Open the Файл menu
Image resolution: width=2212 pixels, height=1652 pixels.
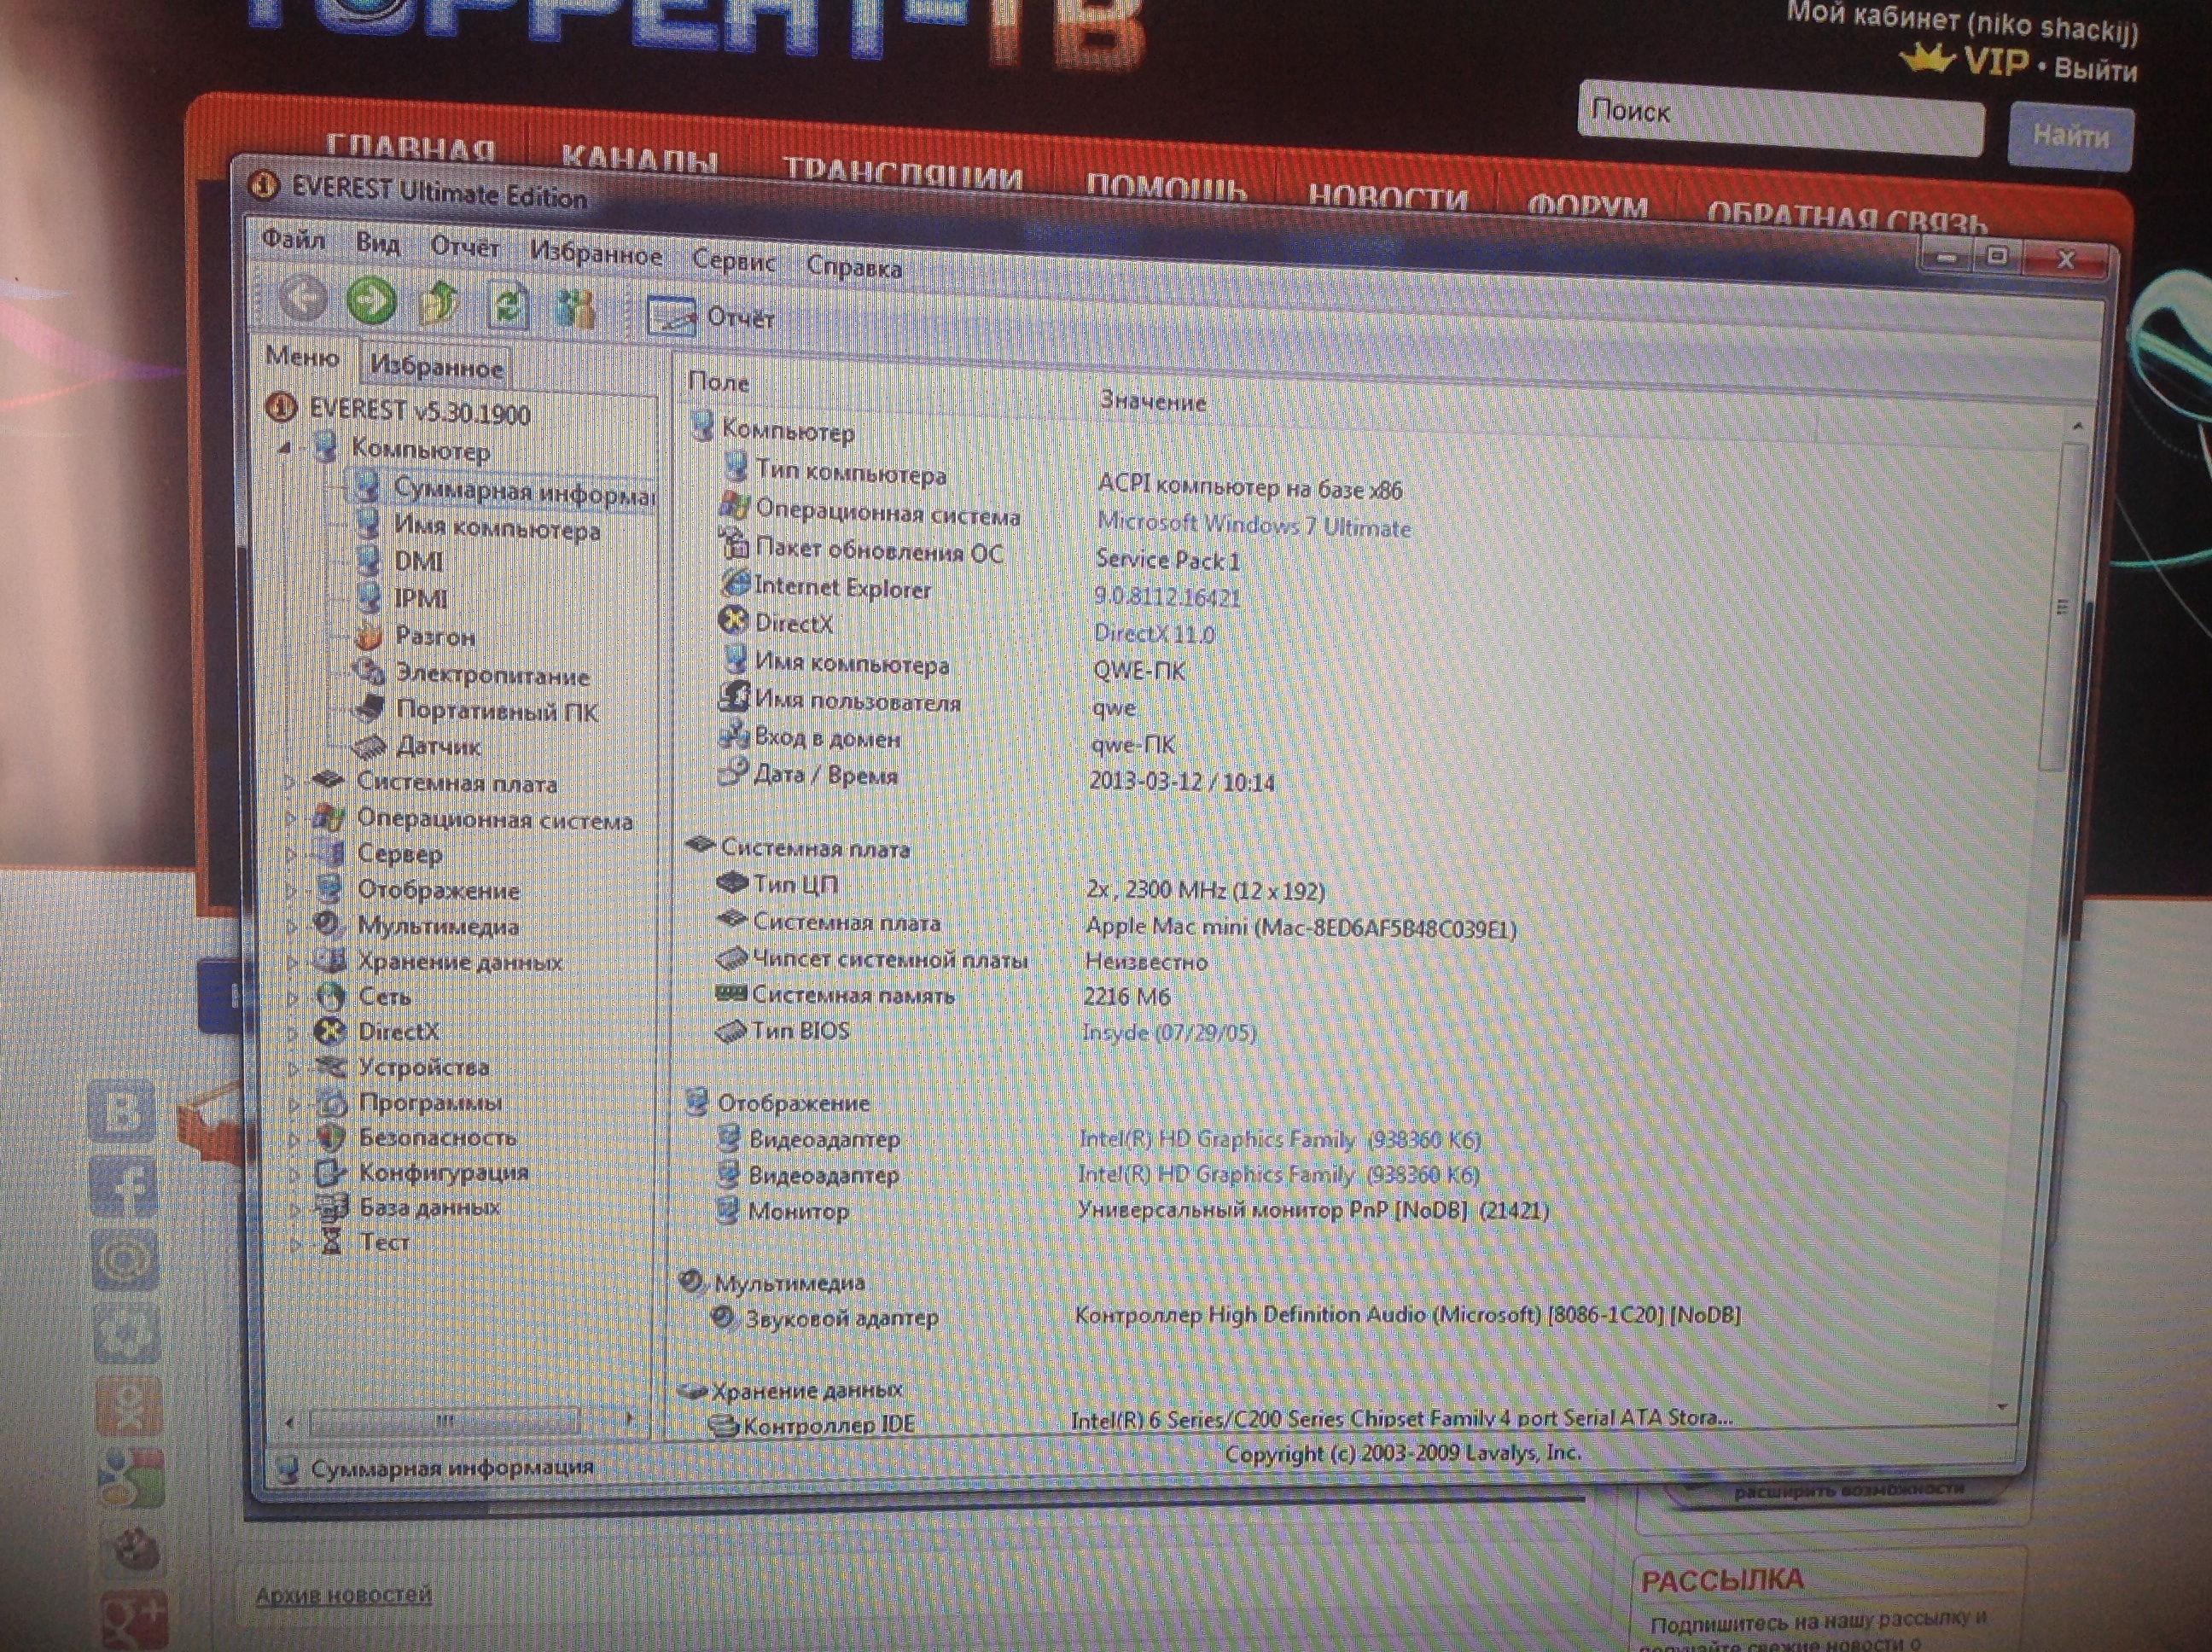tap(293, 238)
